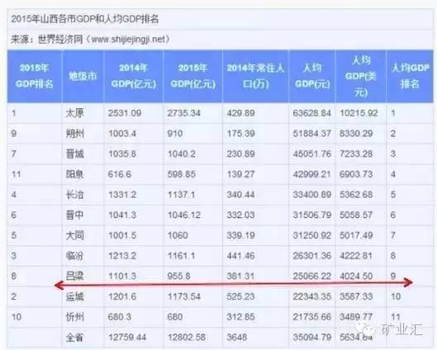Image resolution: width=437 pixels, height=350 pixels.
Task: Click the provincial total '12802.58'
Action: click(187, 338)
